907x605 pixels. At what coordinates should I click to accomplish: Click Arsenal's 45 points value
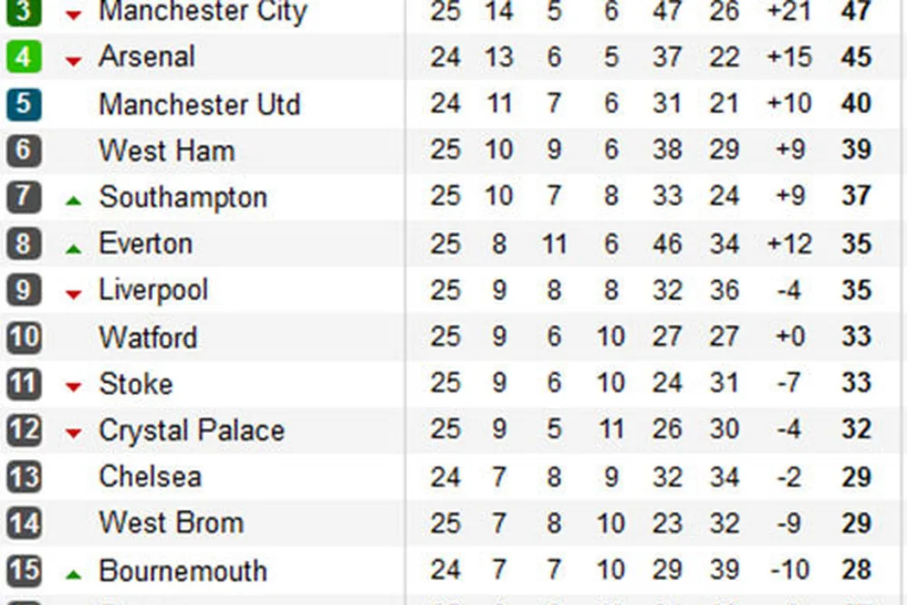coord(856,57)
